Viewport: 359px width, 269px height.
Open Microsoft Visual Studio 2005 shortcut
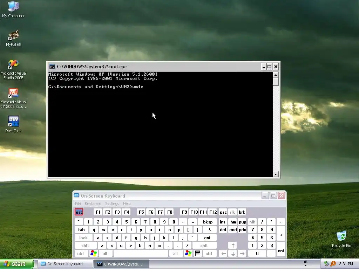13,69
